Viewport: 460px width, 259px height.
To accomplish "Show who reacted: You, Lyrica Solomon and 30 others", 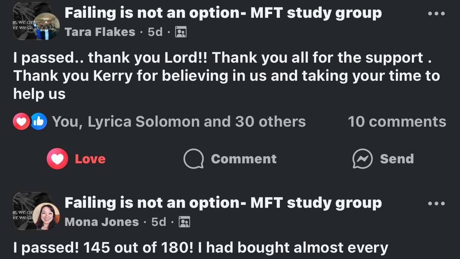I will click(179, 122).
